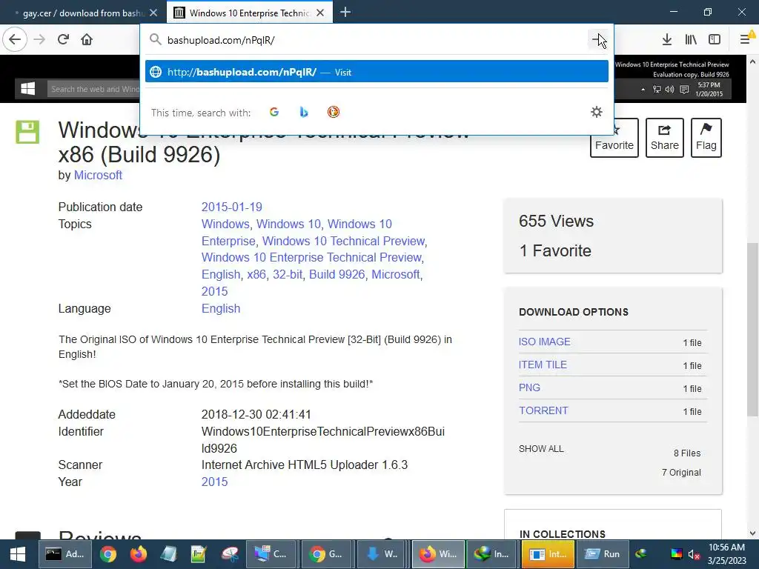Open search settings gear in the URL dropdown

click(597, 113)
